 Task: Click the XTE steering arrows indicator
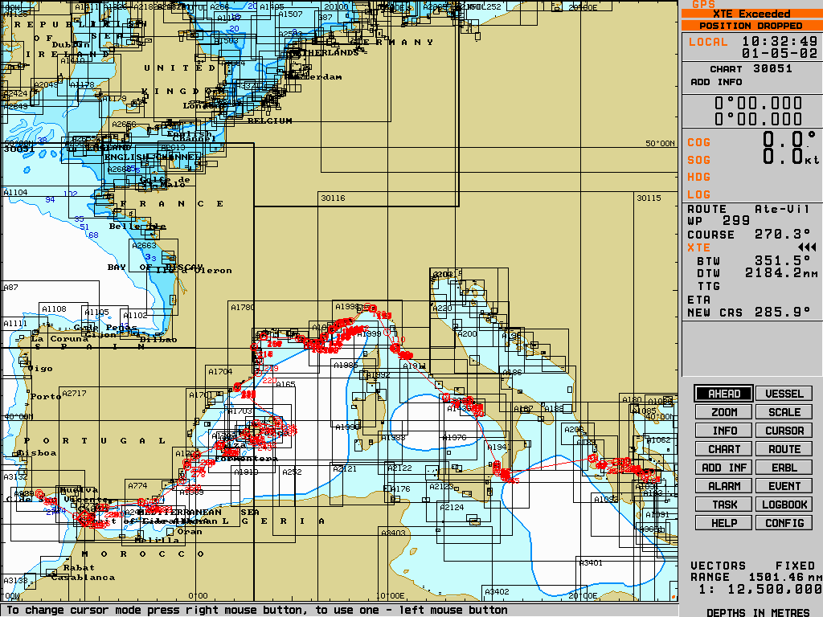click(x=806, y=247)
